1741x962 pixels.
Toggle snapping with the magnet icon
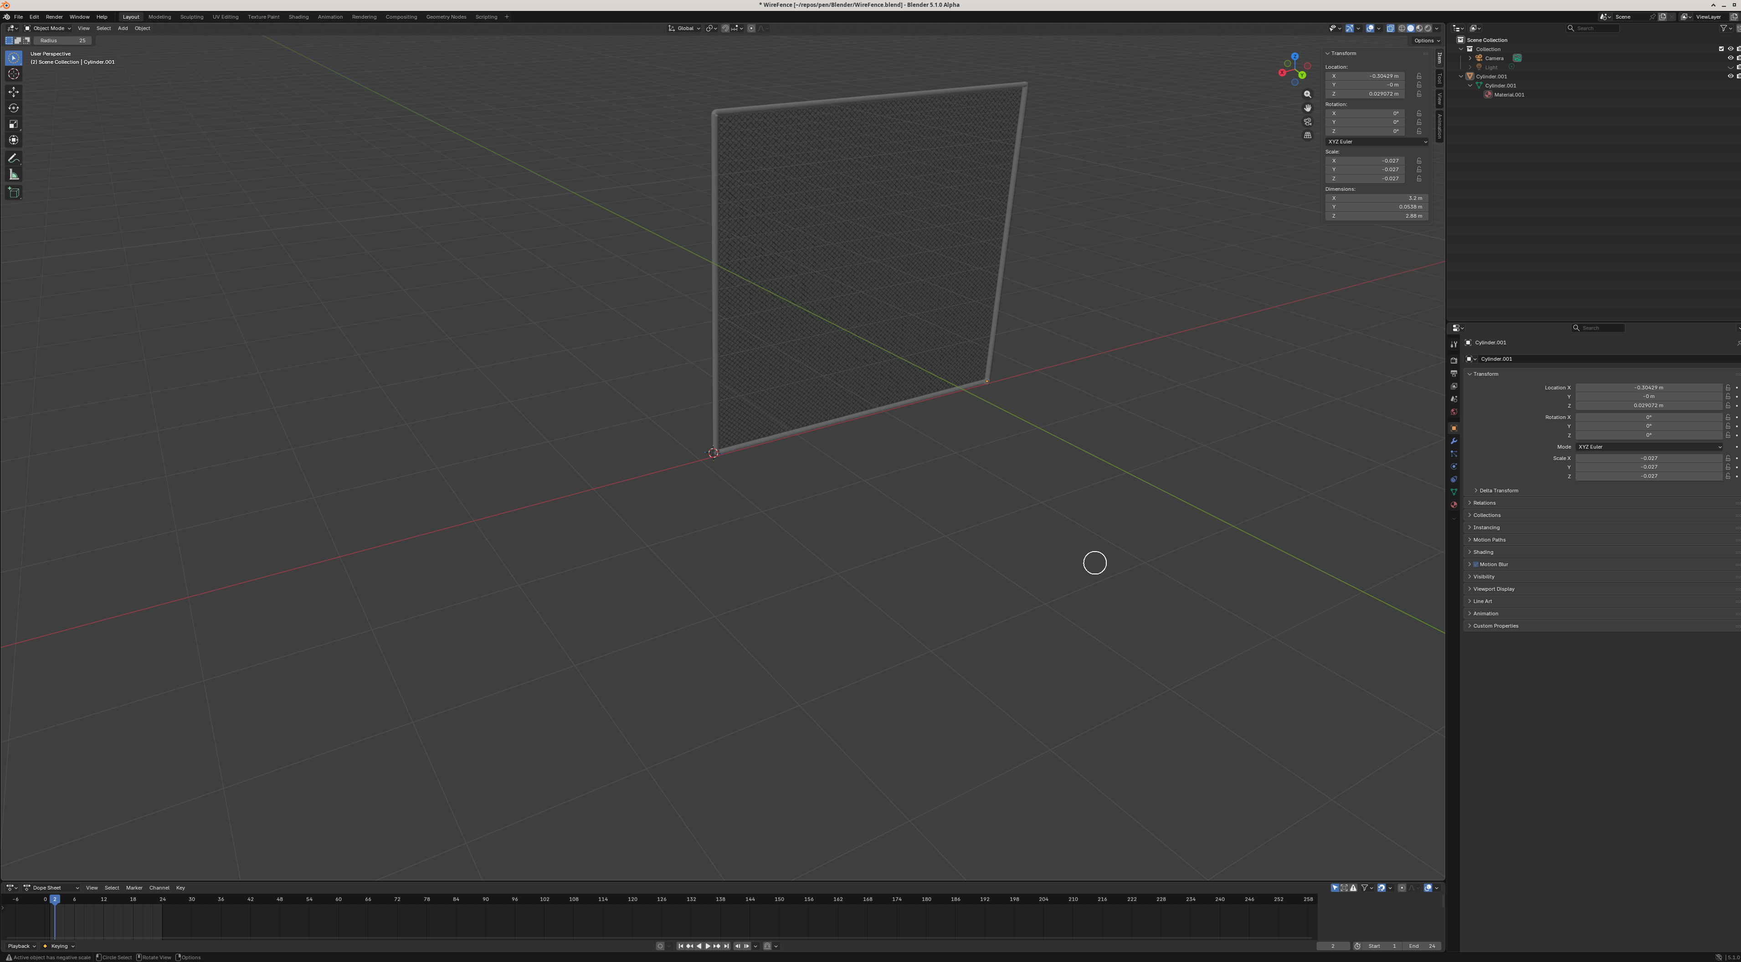726,28
